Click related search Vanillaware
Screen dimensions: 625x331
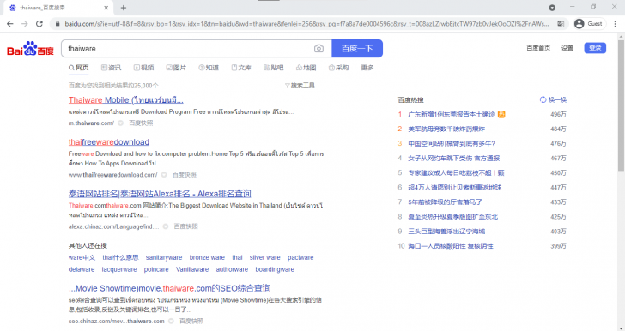[192, 269]
